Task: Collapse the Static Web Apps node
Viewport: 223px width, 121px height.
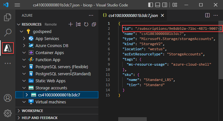Action: point(24,81)
